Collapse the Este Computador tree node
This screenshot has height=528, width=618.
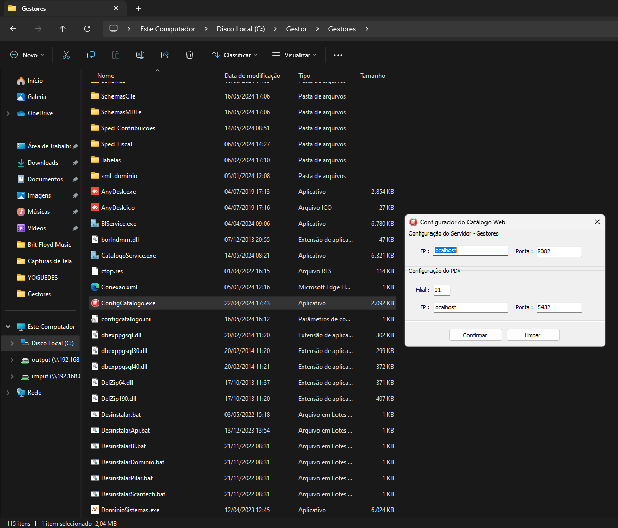click(8, 327)
